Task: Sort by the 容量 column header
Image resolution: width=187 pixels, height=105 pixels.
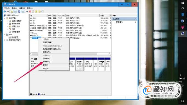Action: 104,16
